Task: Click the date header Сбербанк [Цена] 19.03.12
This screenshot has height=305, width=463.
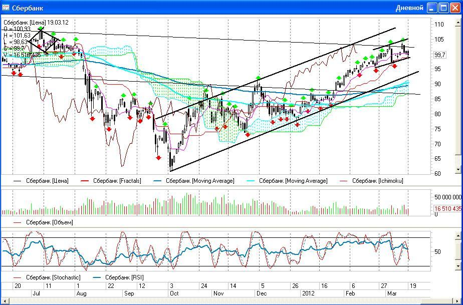Action: [36, 23]
